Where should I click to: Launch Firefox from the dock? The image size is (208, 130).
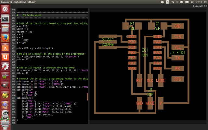click(x=5, y=38)
